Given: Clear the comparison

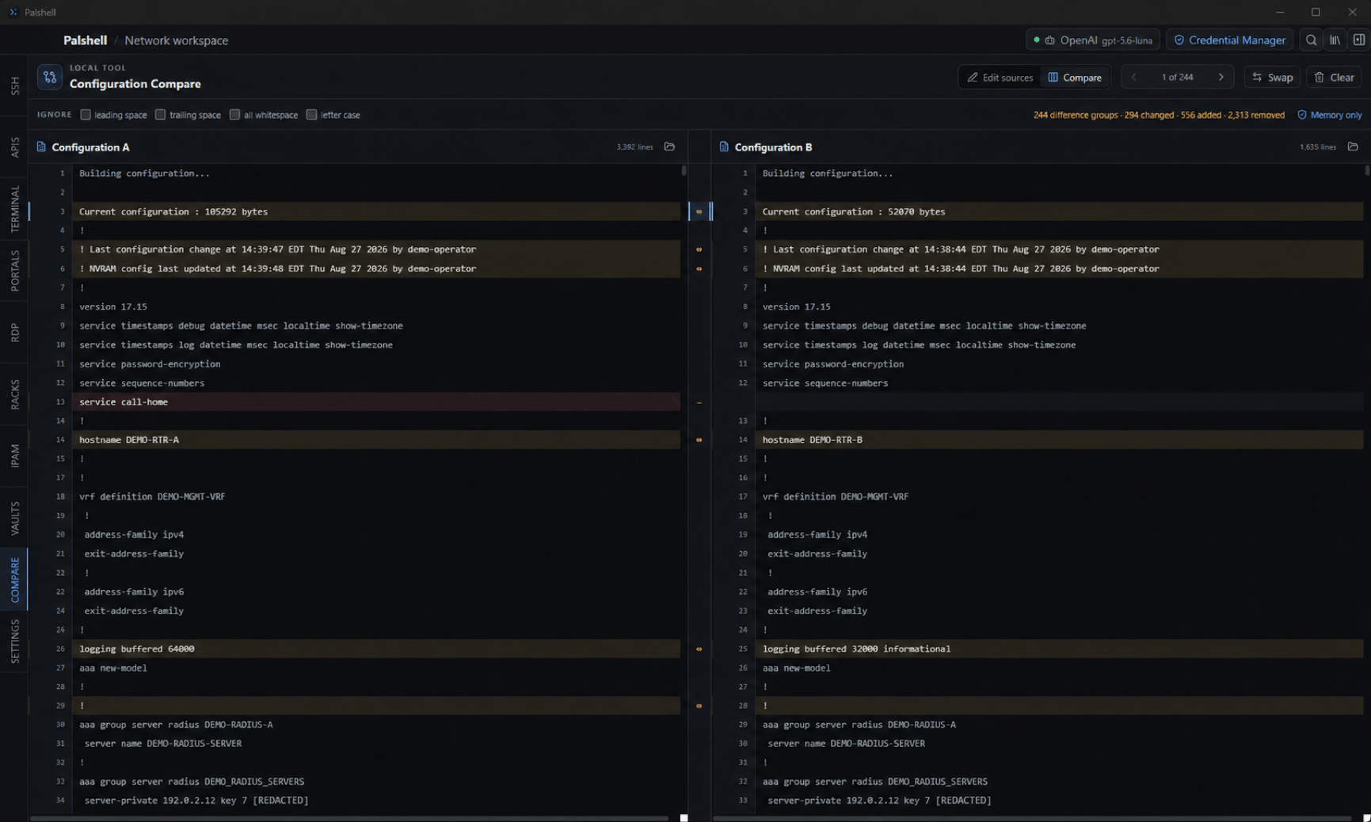Looking at the screenshot, I should pyautogui.click(x=1335, y=77).
